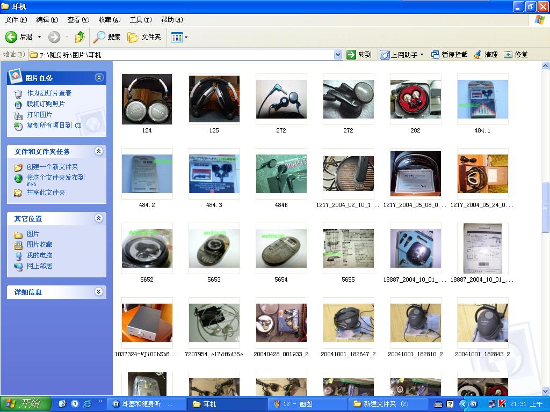
Task: Click 共享此文件夹 link
Action: tap(46, 193)
